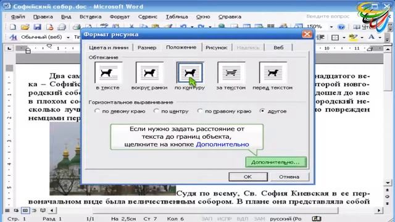Open Word Help question-mark icon

(341, 27)
